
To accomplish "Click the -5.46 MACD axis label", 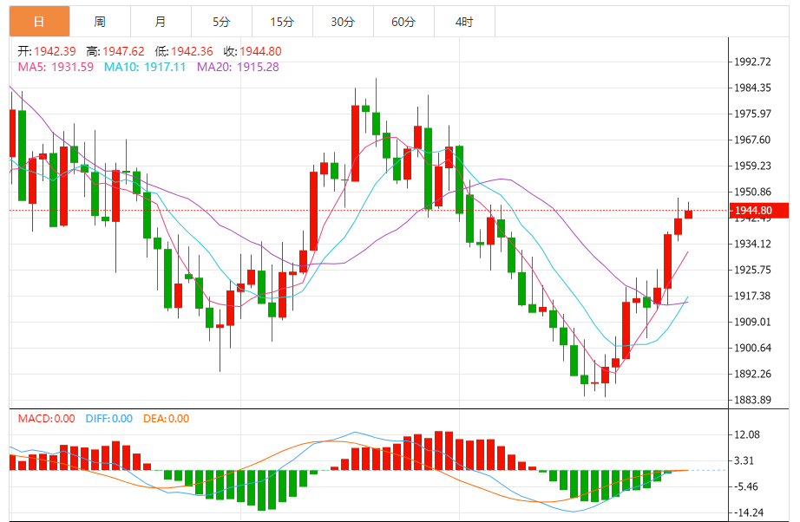I will click(746, 486).
